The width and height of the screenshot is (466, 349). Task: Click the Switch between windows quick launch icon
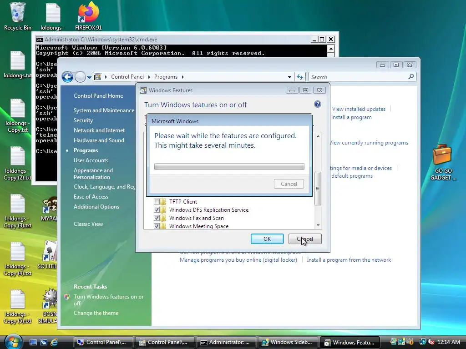(x=44, y=342)
